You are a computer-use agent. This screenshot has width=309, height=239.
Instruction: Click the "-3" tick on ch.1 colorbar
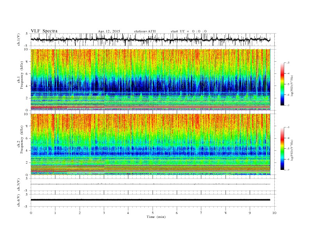tap(288, 63)
